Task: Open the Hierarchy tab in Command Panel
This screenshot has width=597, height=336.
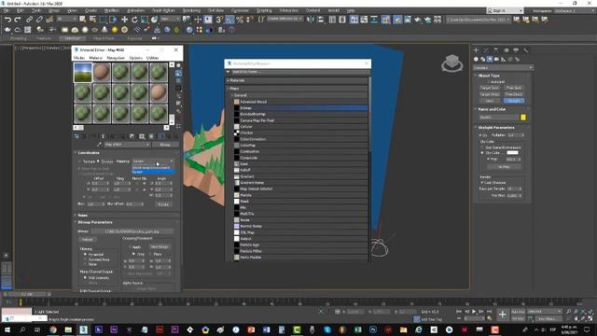Action: pyautogui.click(x=496, y=50)
